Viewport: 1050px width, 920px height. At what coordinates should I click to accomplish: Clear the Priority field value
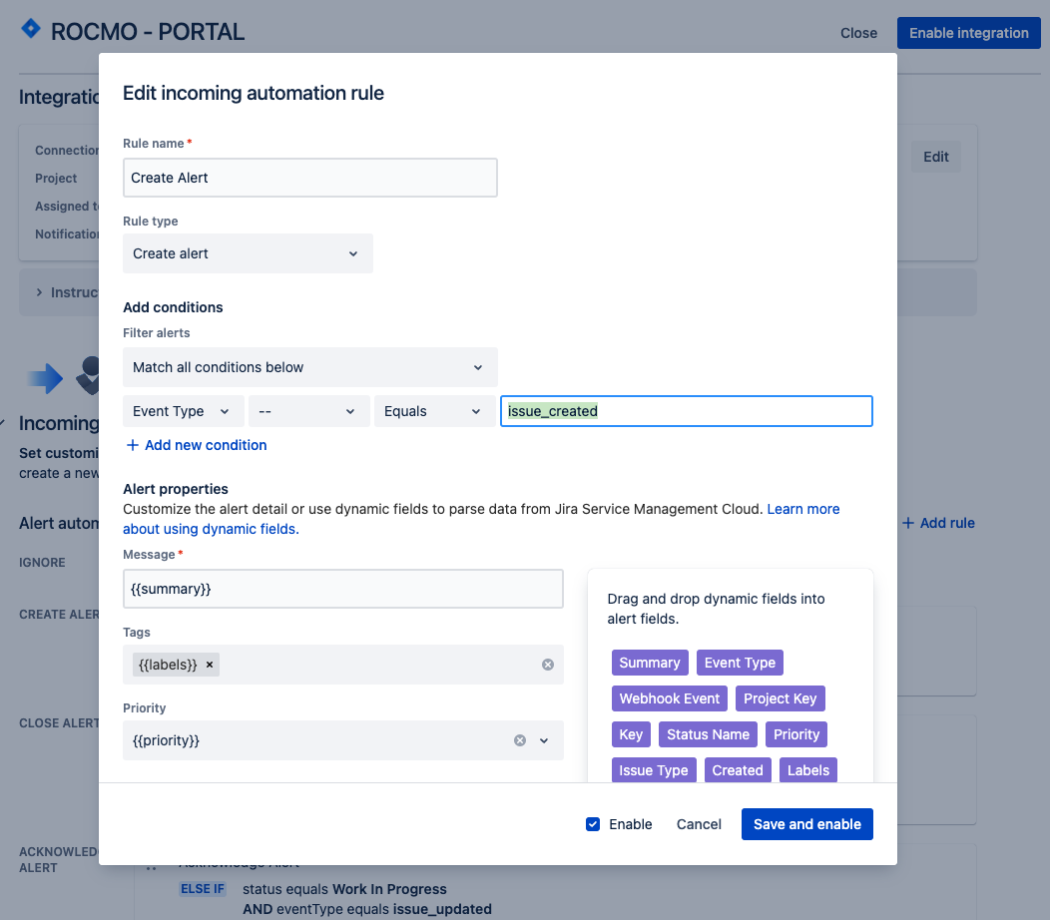pos(520,739)
